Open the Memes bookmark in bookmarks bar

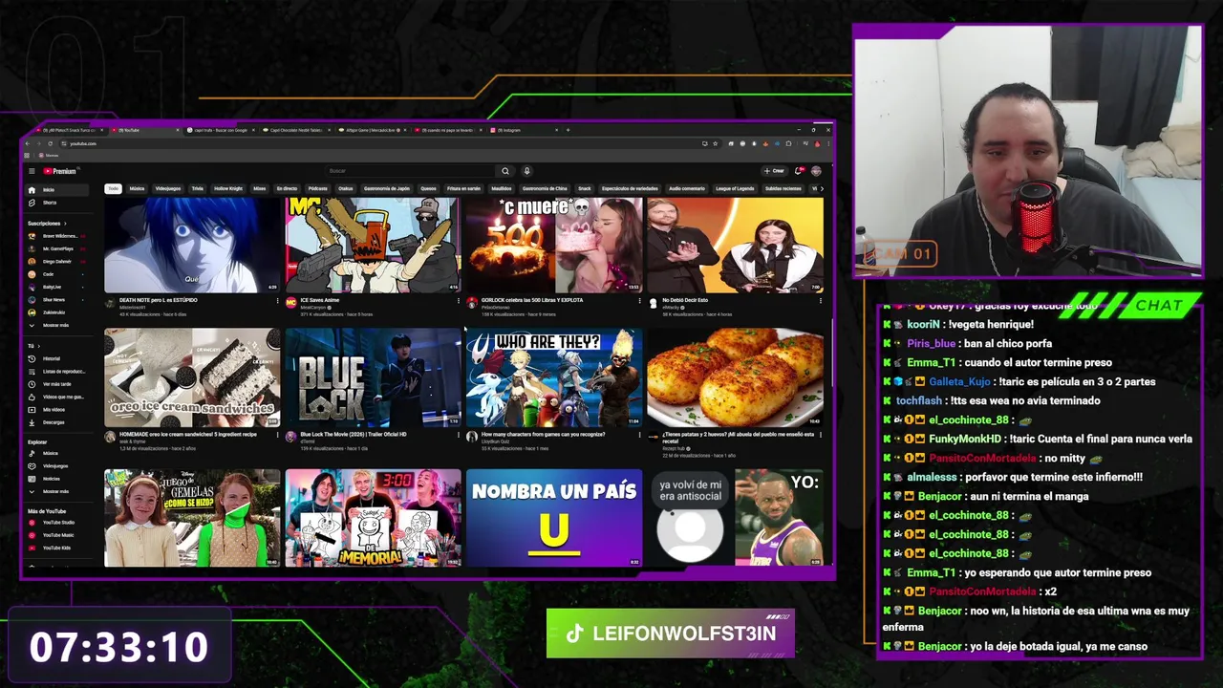pos(50,155)
